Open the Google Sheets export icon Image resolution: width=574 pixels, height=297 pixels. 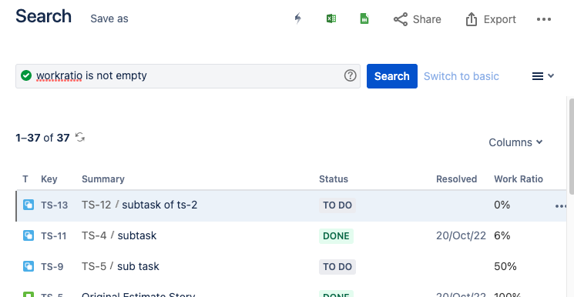364,18
